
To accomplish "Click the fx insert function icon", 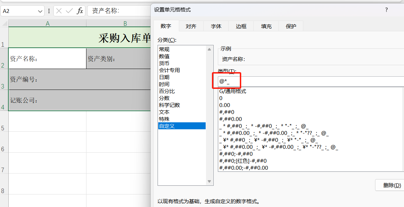I will click(x=79, y=10).
